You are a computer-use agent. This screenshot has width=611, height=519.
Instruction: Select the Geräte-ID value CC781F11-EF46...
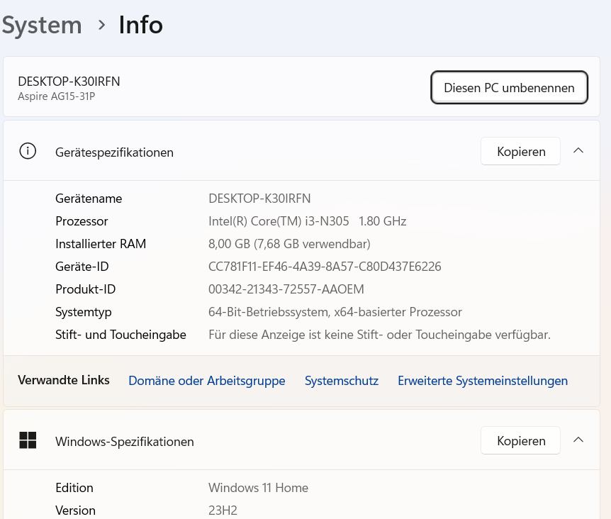[325, 267]
